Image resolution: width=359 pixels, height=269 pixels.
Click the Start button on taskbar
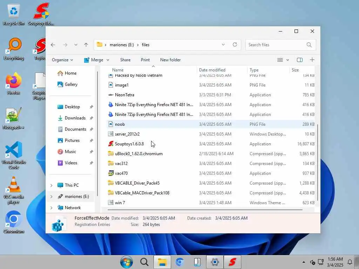pyautogui.click(x=127, y=262)
